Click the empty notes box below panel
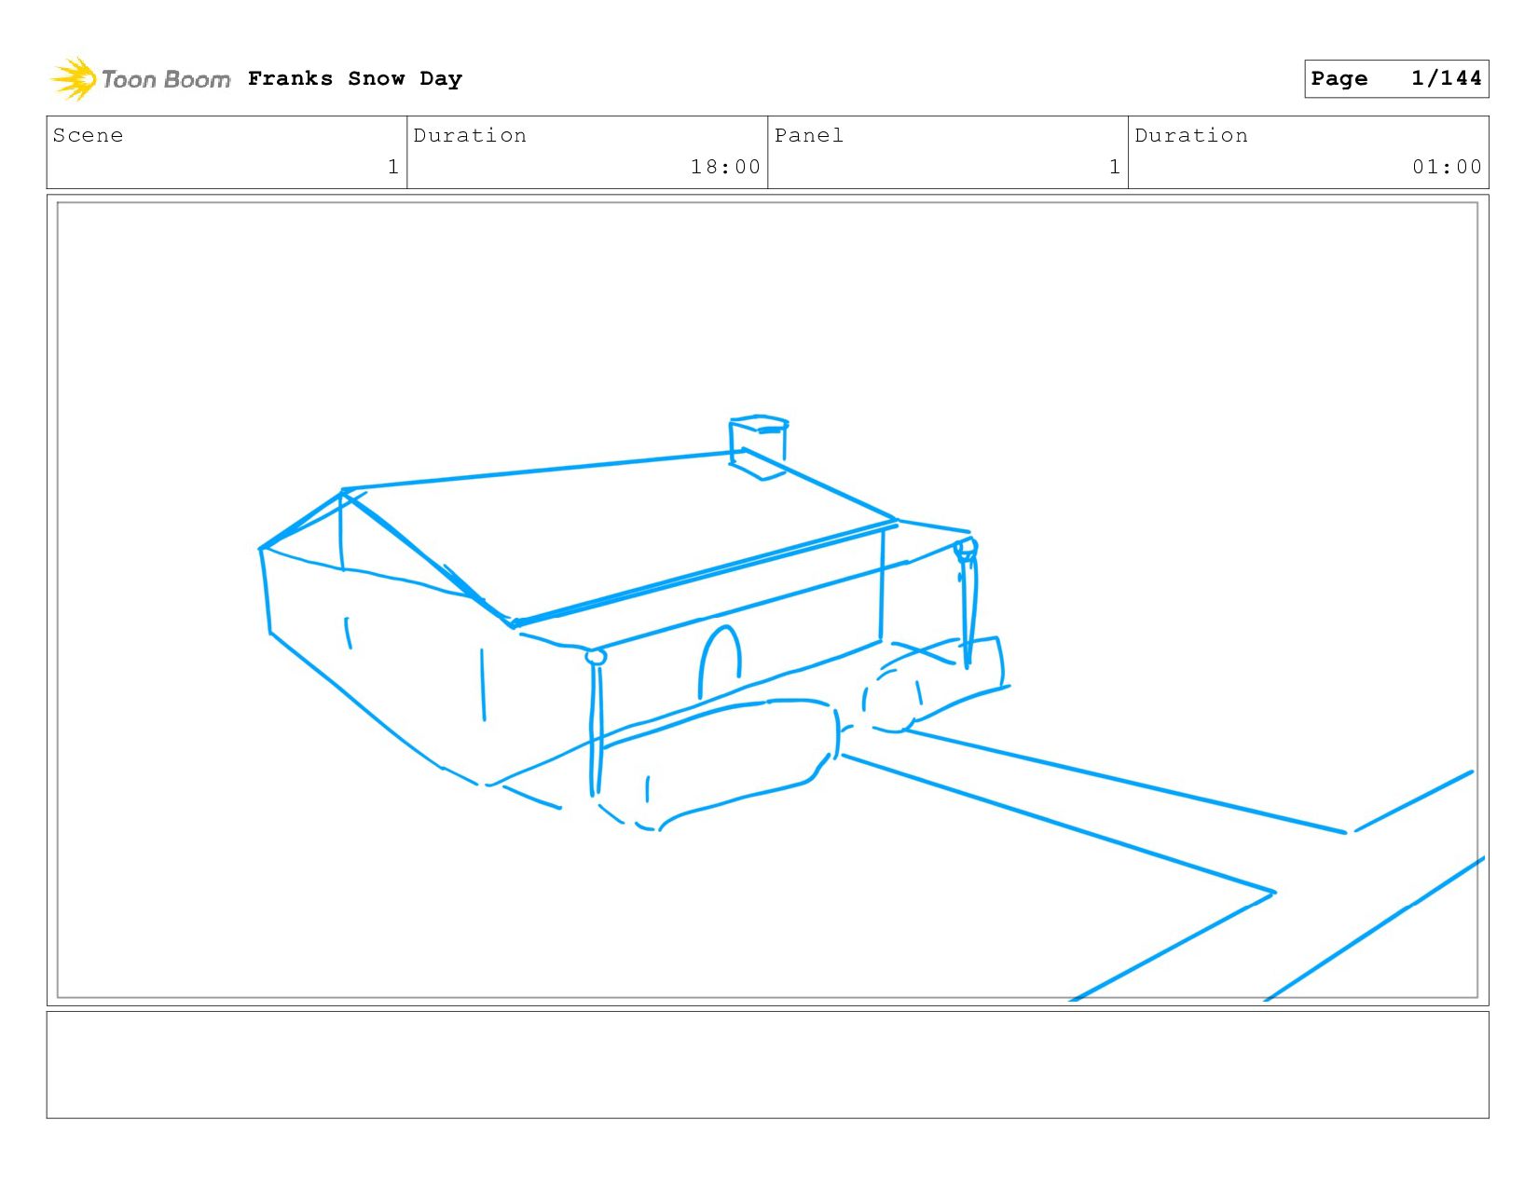The width and height of the screenshot is (1538, 1188). pyautogui.click(x=767, y=1065)
